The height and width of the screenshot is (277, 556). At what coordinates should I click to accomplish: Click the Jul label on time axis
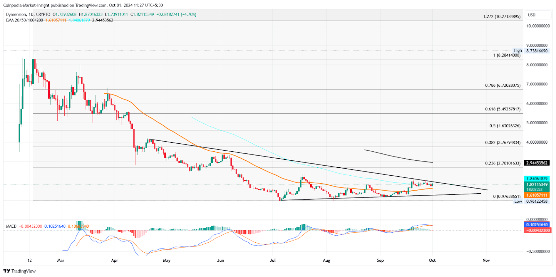(272, 260)
